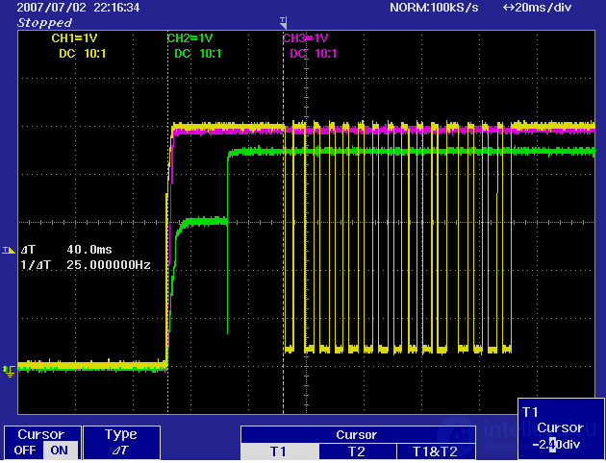Open the cursor Type ΔT menu
606x463 pixels.
click(x=121, y=442)
